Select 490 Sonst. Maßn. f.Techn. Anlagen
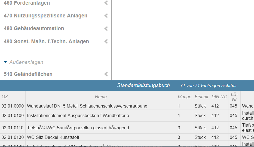 pyautogui.click(x=46, y=41)
